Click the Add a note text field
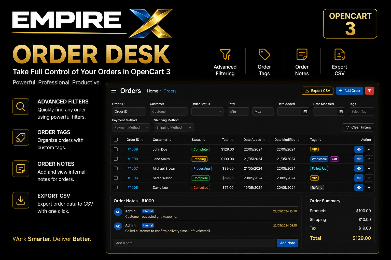This screenshot has width=391, height=260. [x=194, y=243]
